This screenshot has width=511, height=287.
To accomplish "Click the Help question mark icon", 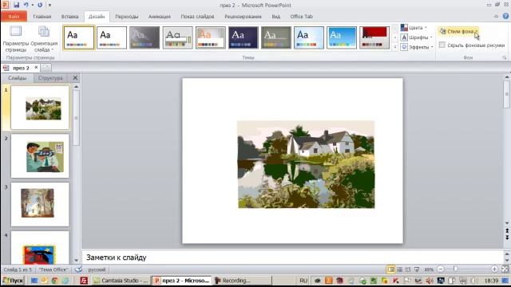I will point(506,16).
